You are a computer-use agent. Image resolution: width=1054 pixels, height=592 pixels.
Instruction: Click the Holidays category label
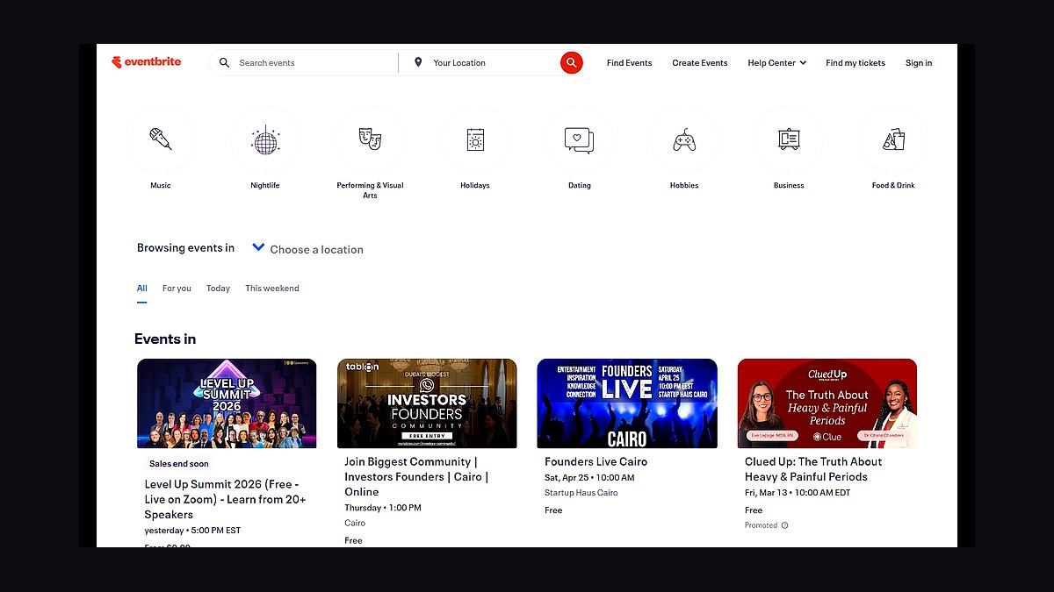(x=475, y=186)
